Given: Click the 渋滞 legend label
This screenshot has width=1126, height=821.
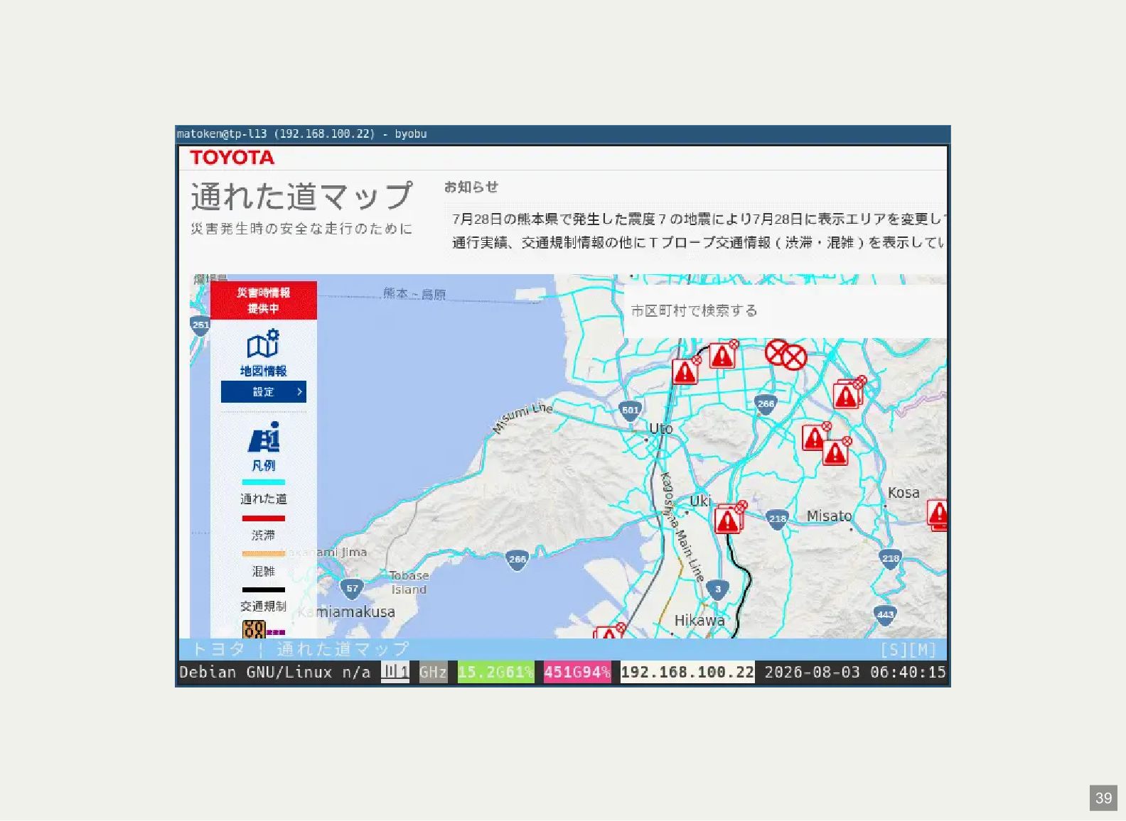Looking at the screenshot, I should click(x=264, y=535).
